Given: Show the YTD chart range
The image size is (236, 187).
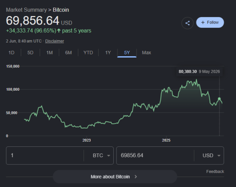Looking at the screenshot, I should click(88, 52).
